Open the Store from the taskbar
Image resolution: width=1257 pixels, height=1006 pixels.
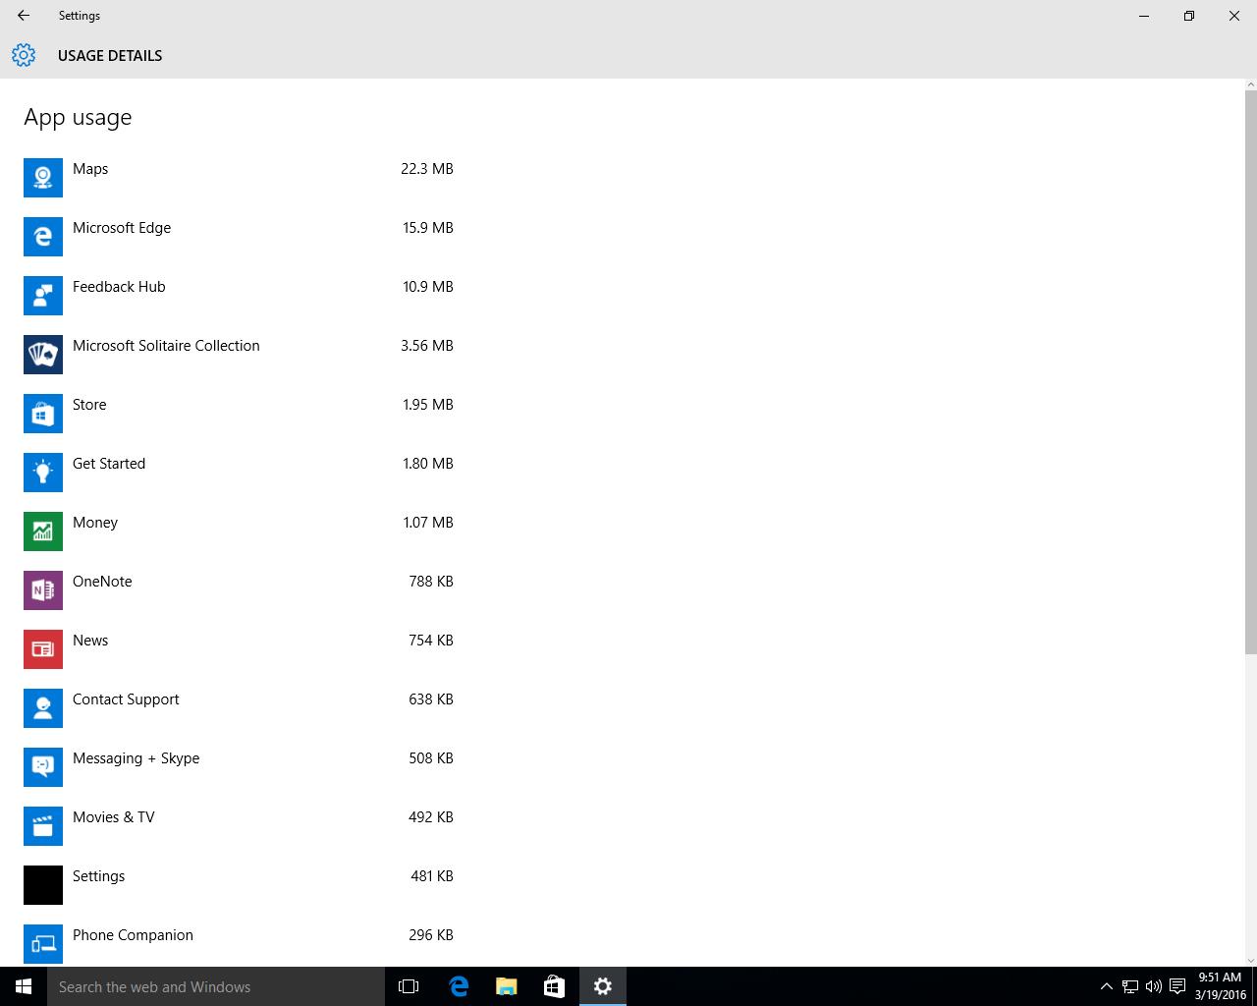[554, 986]
